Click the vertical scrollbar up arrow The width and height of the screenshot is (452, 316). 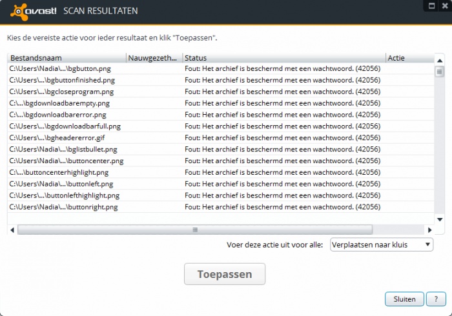pos(440,61)
